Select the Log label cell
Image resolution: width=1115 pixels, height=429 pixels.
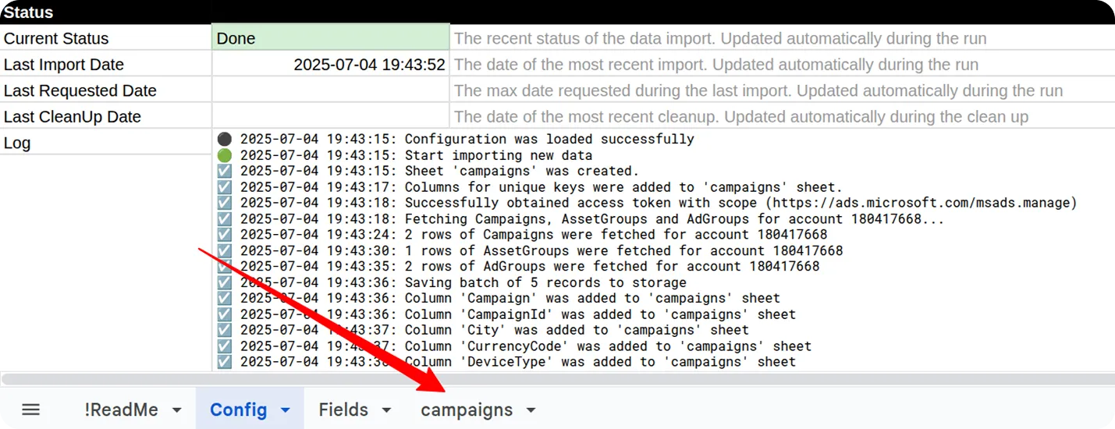pos(105,143)
